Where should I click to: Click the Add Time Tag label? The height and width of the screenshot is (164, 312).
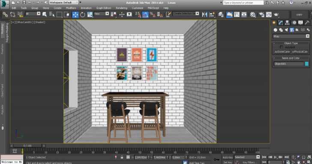click(197, 163)
